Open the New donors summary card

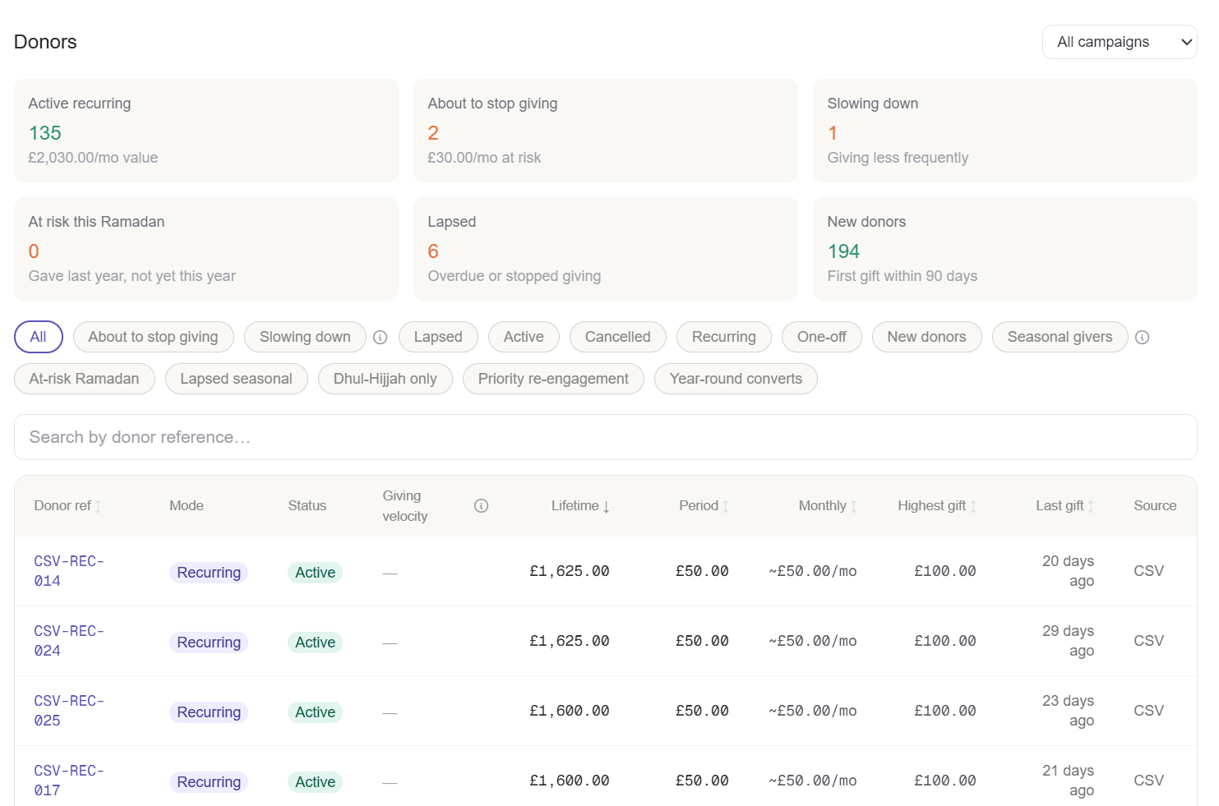pyautogui.click(x=1005, y=249)
